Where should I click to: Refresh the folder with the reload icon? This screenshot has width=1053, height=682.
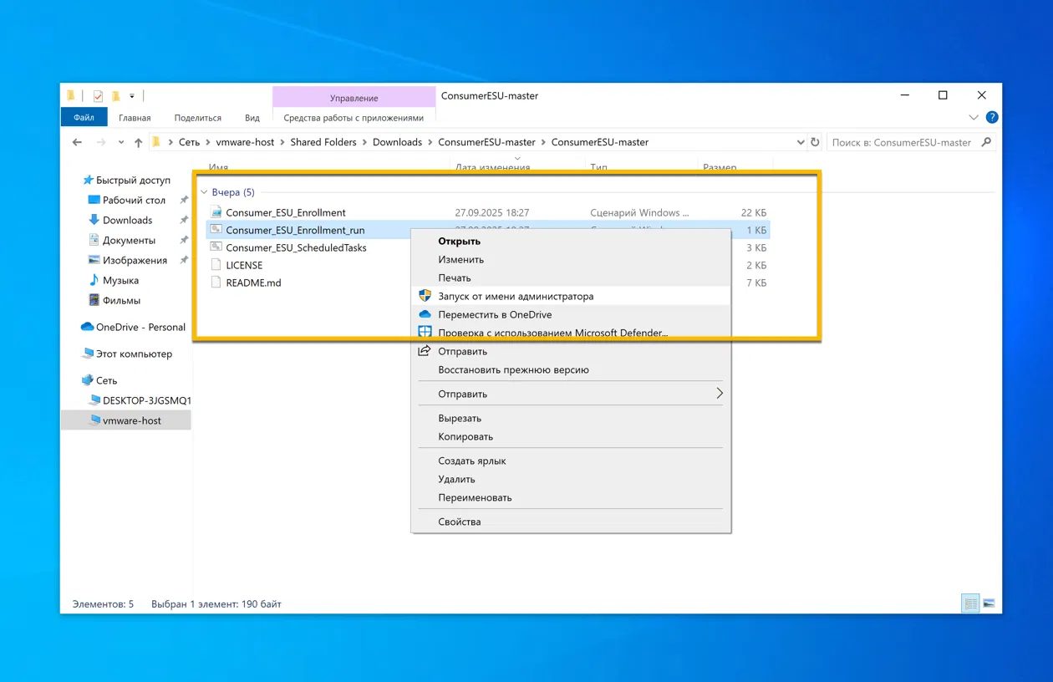(x=815, y=142)
